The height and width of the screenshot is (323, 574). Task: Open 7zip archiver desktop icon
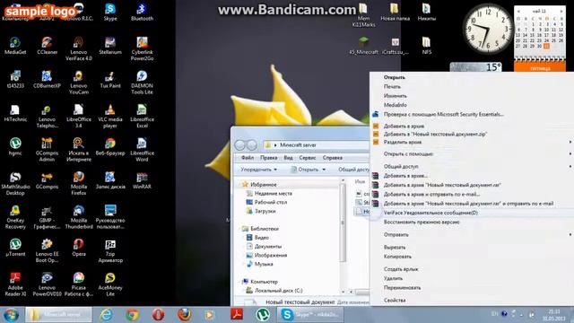click(110, 251)
